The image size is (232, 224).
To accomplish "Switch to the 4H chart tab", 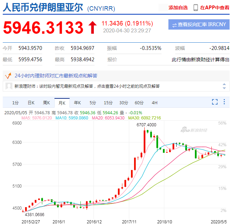I will pyautogui.click(x=154, y=103).
